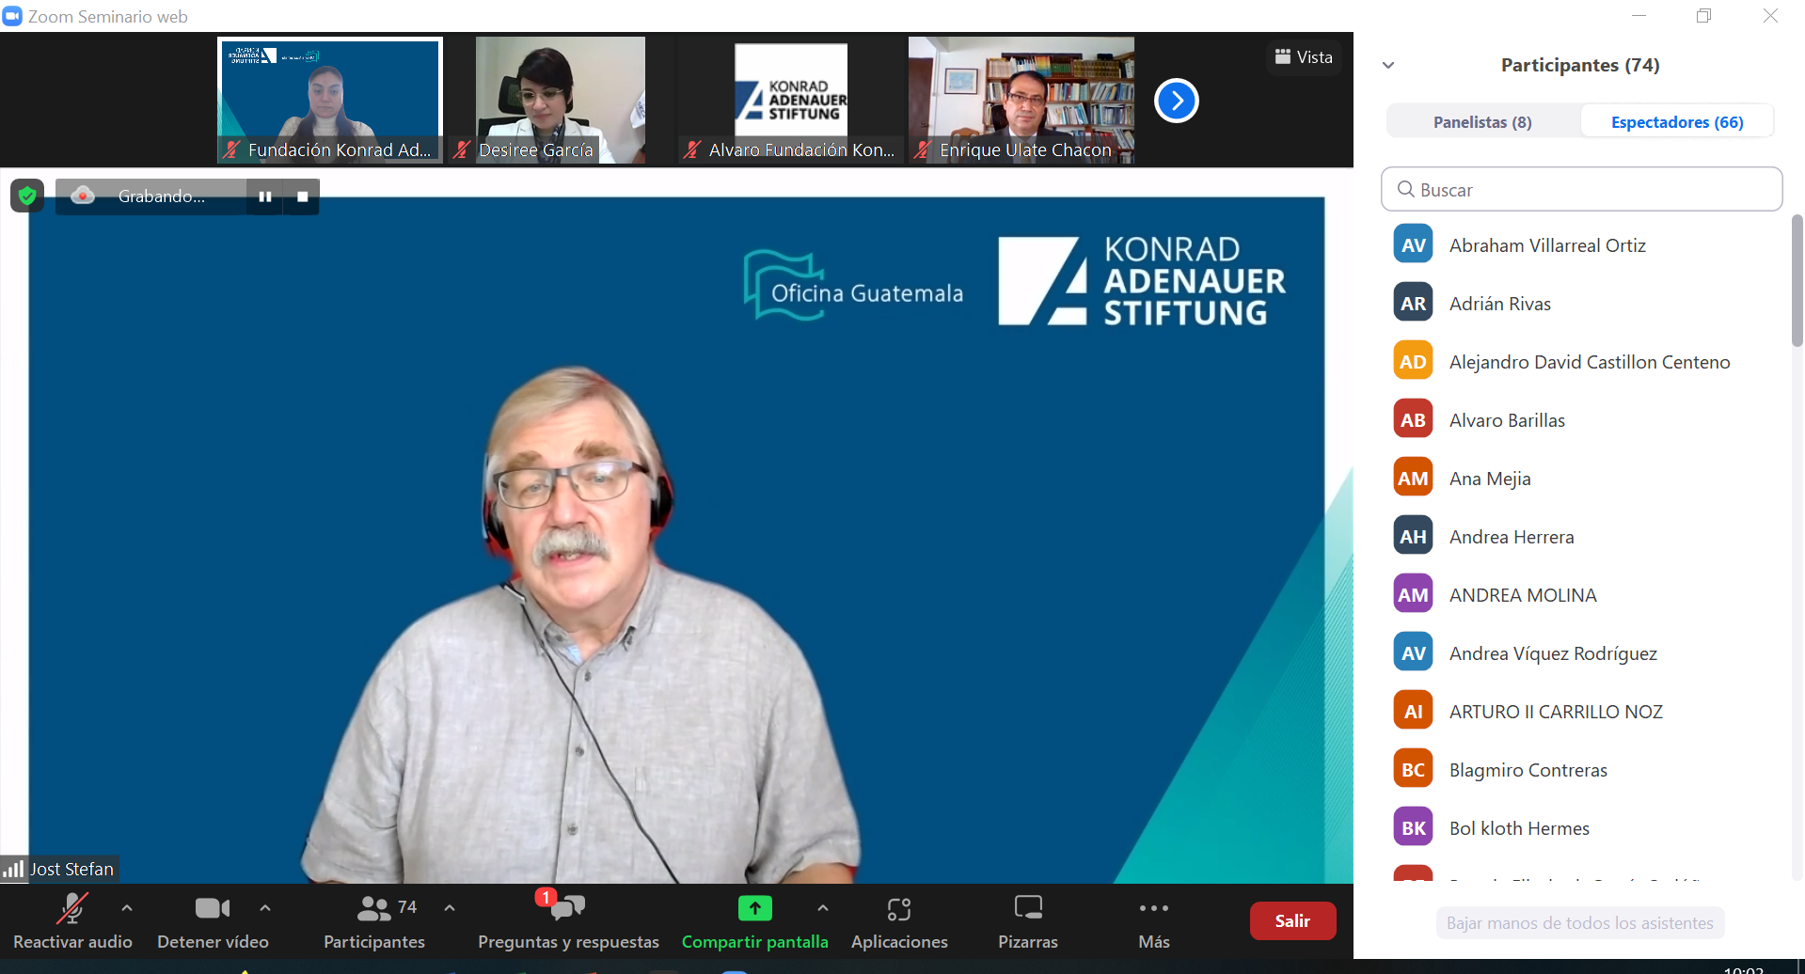Collapse the Participantes panel chevron

pos(1388,65)
